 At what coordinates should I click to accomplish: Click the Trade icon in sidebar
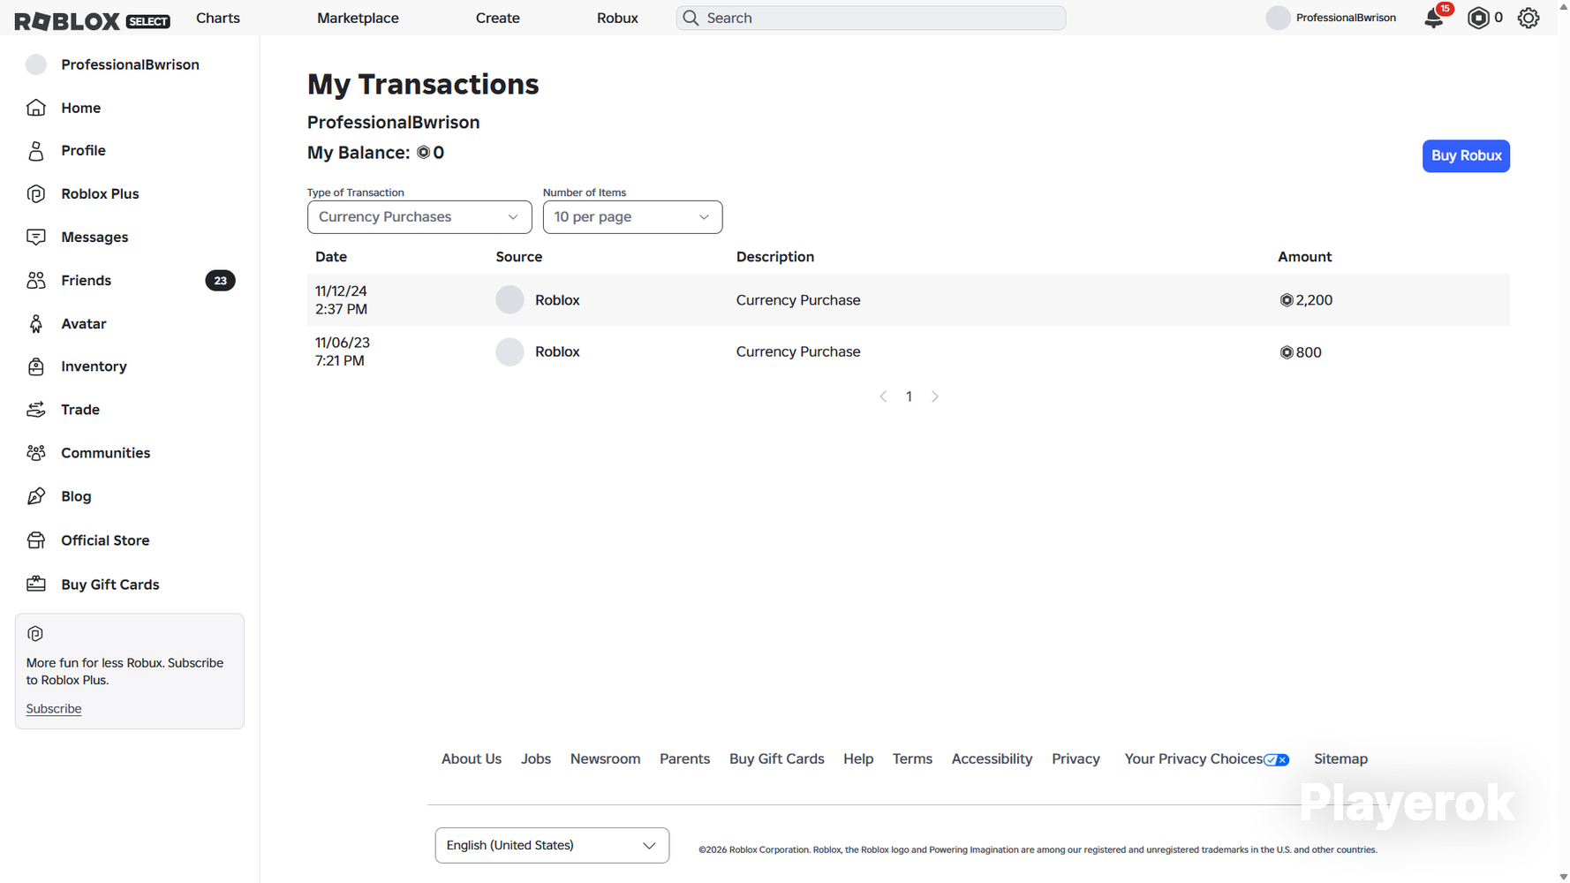(36, 410)
